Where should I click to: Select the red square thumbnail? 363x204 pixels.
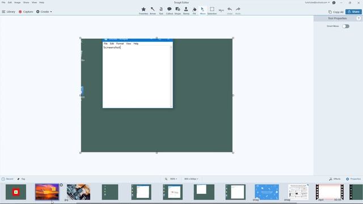(16, 192)
